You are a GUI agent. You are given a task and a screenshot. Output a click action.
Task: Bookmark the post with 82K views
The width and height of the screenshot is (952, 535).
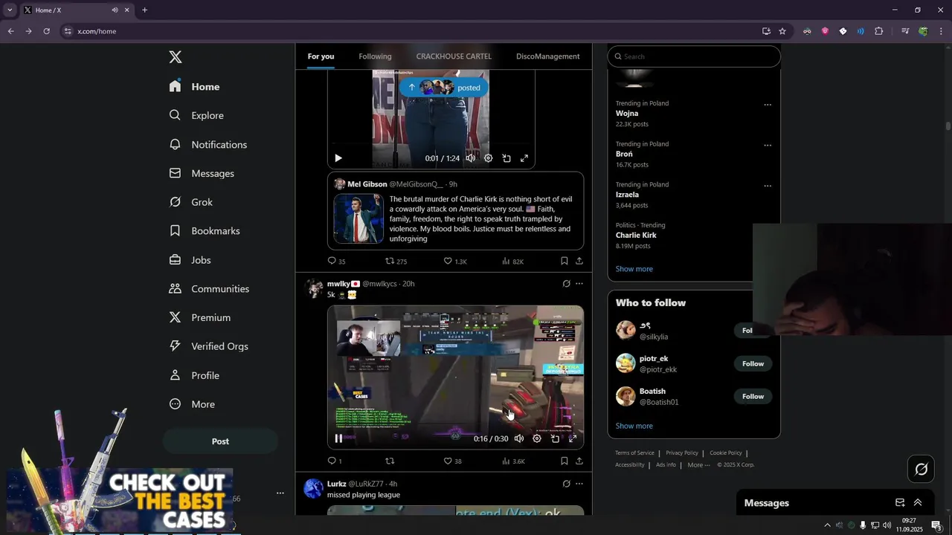(565, 261)
